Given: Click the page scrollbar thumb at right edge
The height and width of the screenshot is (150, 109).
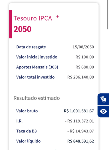Looking at the screenshot, I should [108, 14].
